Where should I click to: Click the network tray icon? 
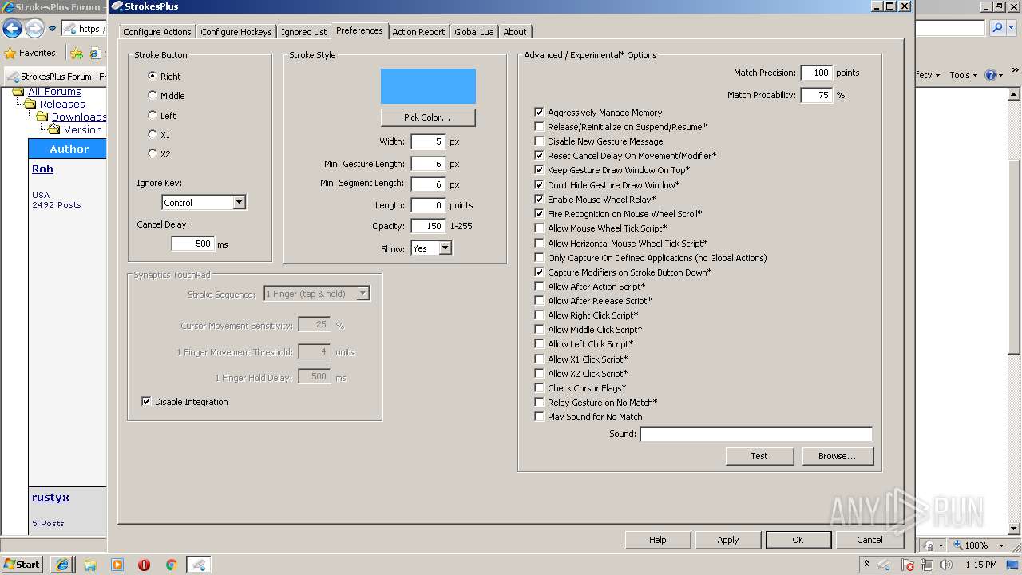click(x=927, y=565)
